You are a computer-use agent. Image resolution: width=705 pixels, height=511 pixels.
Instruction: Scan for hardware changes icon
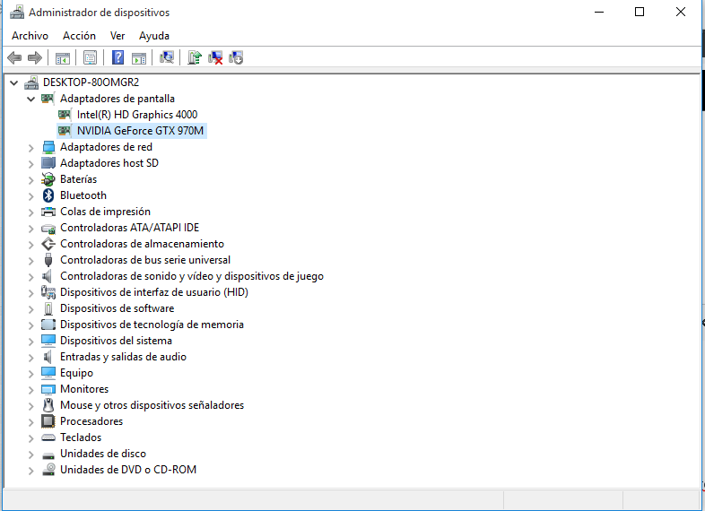167,57
